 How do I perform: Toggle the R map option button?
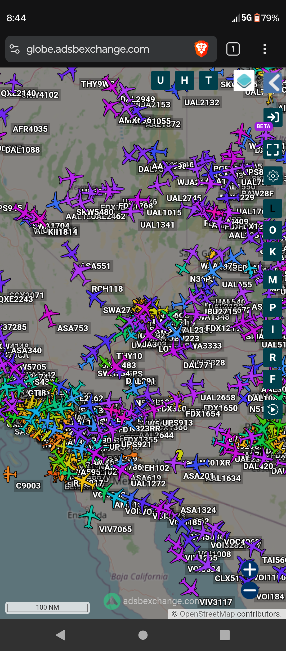273,358
